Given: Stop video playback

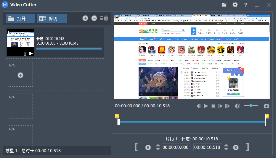Looking at the screenshot, I should [x=213, y=106].
